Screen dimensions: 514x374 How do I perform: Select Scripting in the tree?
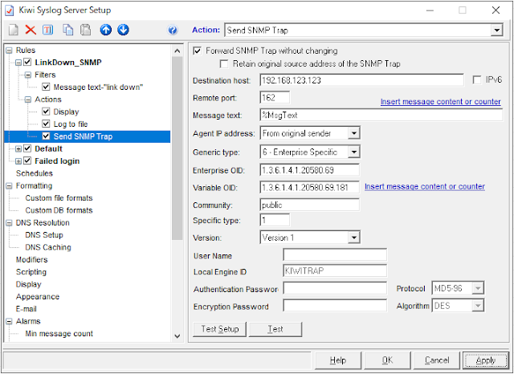[31, 272]
